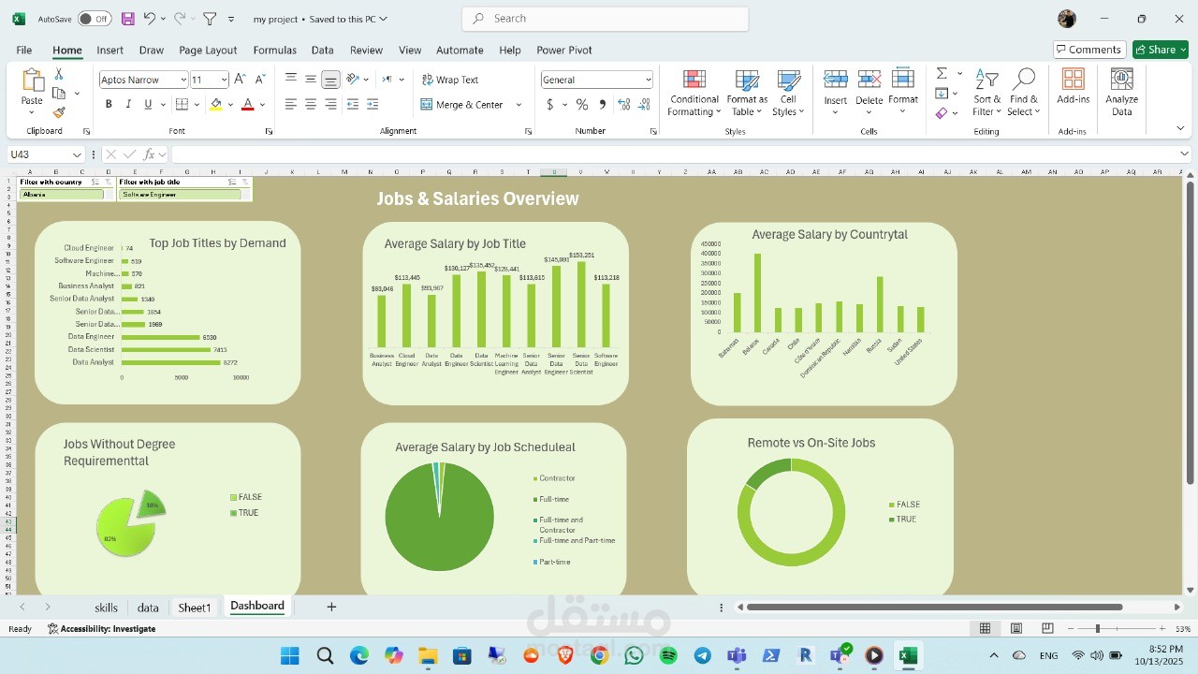1198x674 pixels.
Task: Toggle bold formatting
Action: point(109,104)
